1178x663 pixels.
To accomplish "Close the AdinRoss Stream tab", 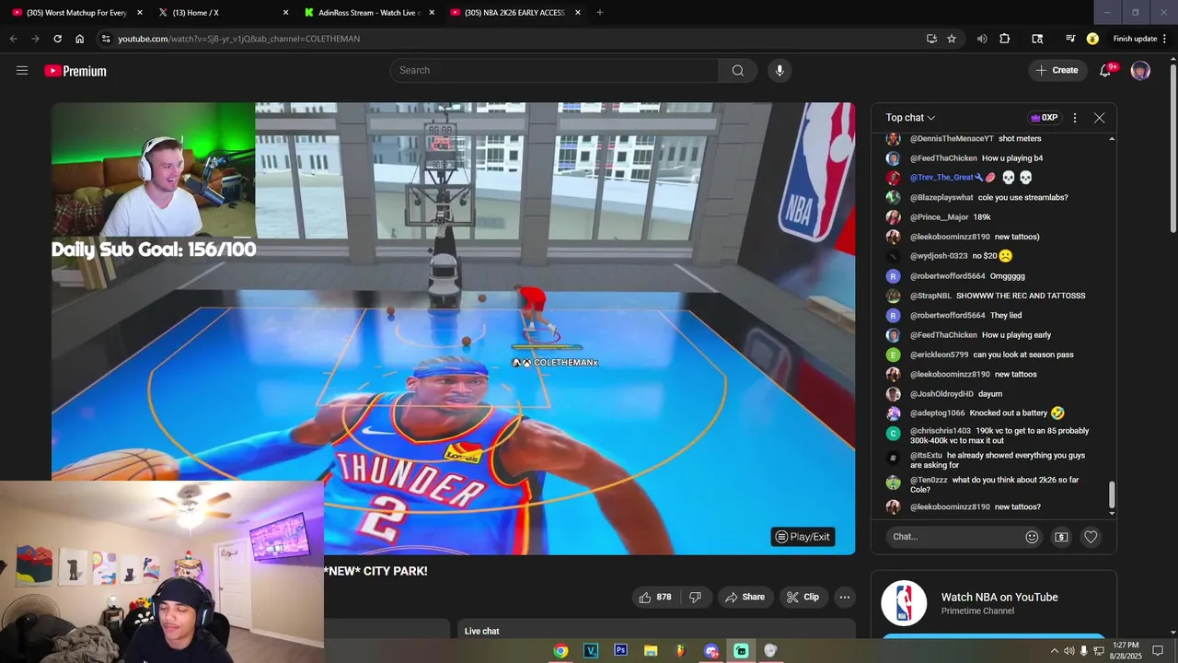I will pyautogui.click(x=432, y=13).
